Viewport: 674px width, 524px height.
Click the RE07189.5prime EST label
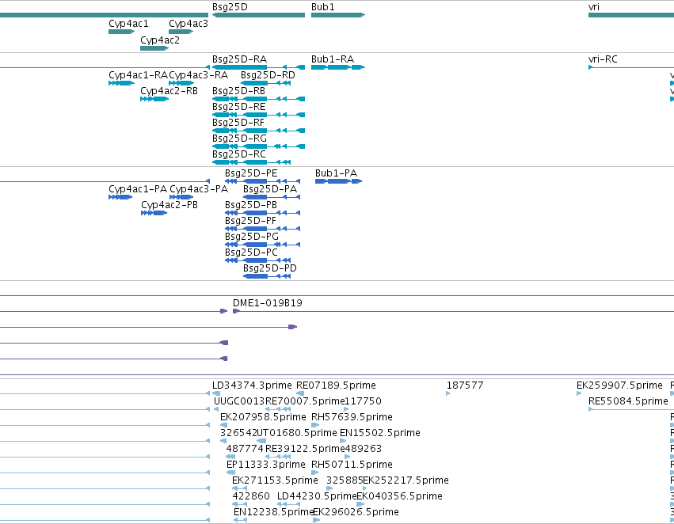click(336, 385)
